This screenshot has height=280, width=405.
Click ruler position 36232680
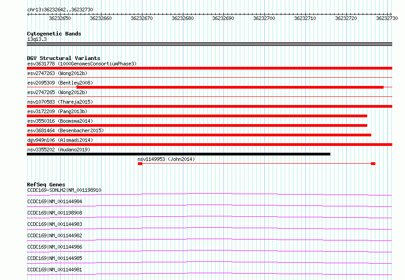tap(182, 18)
